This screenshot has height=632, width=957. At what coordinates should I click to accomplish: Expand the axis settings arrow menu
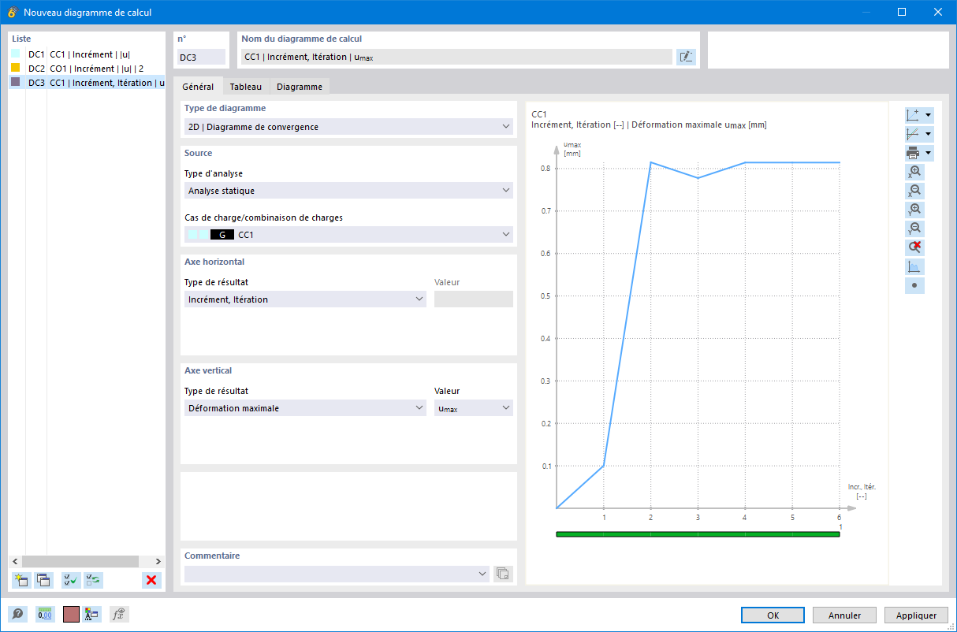click(x=929, y=115)
